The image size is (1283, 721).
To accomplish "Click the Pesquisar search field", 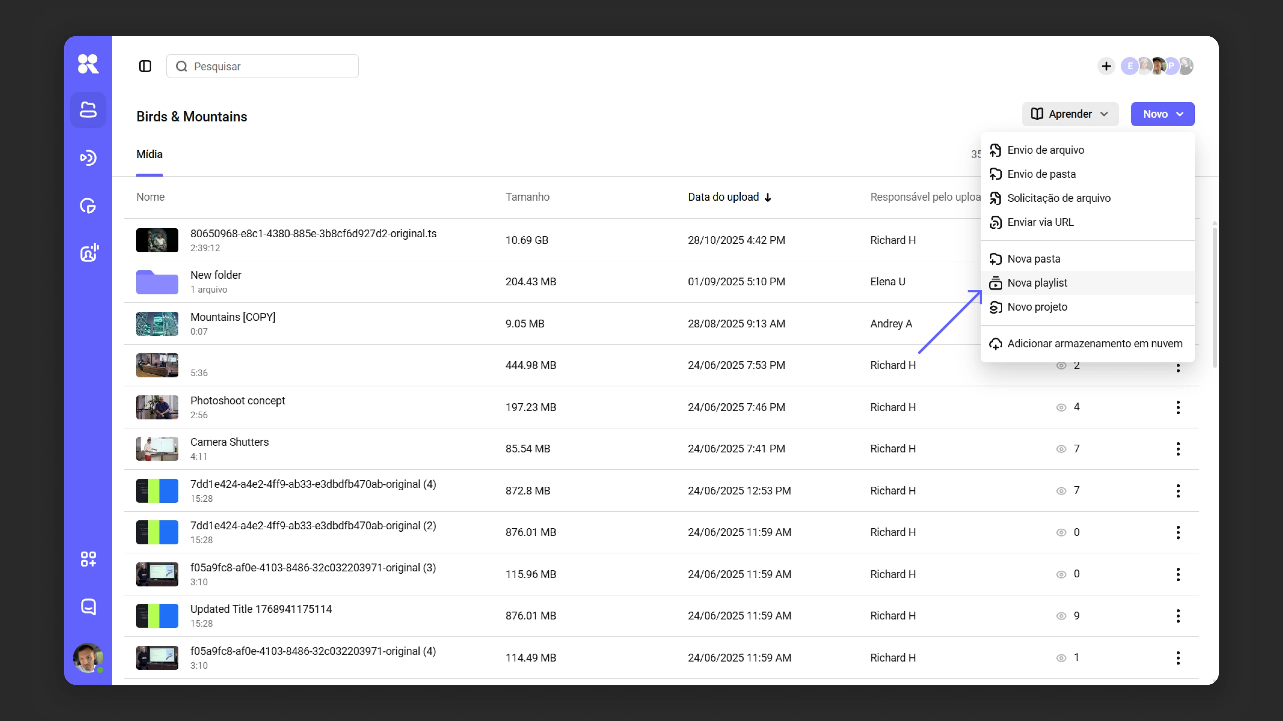I will (x=263, y=66).
